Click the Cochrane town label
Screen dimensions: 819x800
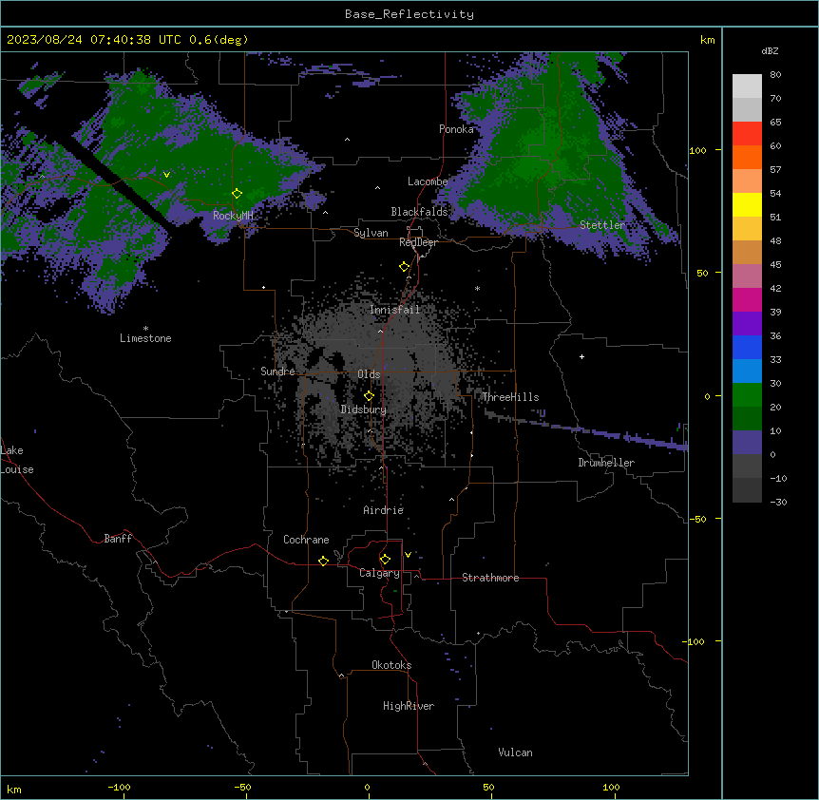click(x=306, y=540)
